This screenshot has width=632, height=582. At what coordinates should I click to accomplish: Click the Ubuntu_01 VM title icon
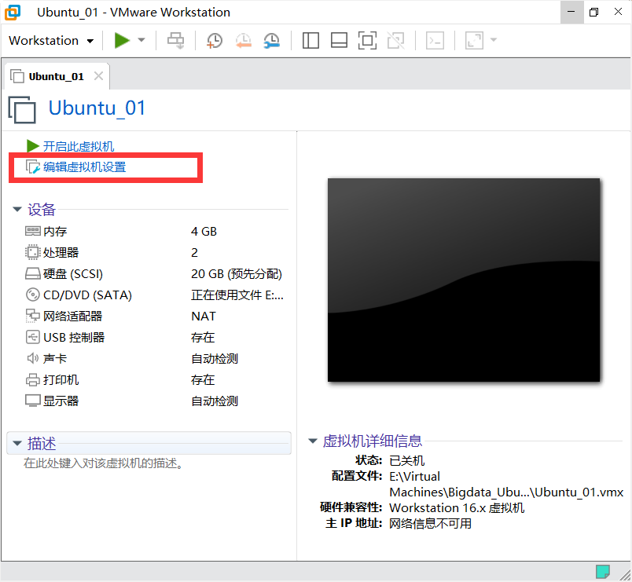tap(22, 109)
